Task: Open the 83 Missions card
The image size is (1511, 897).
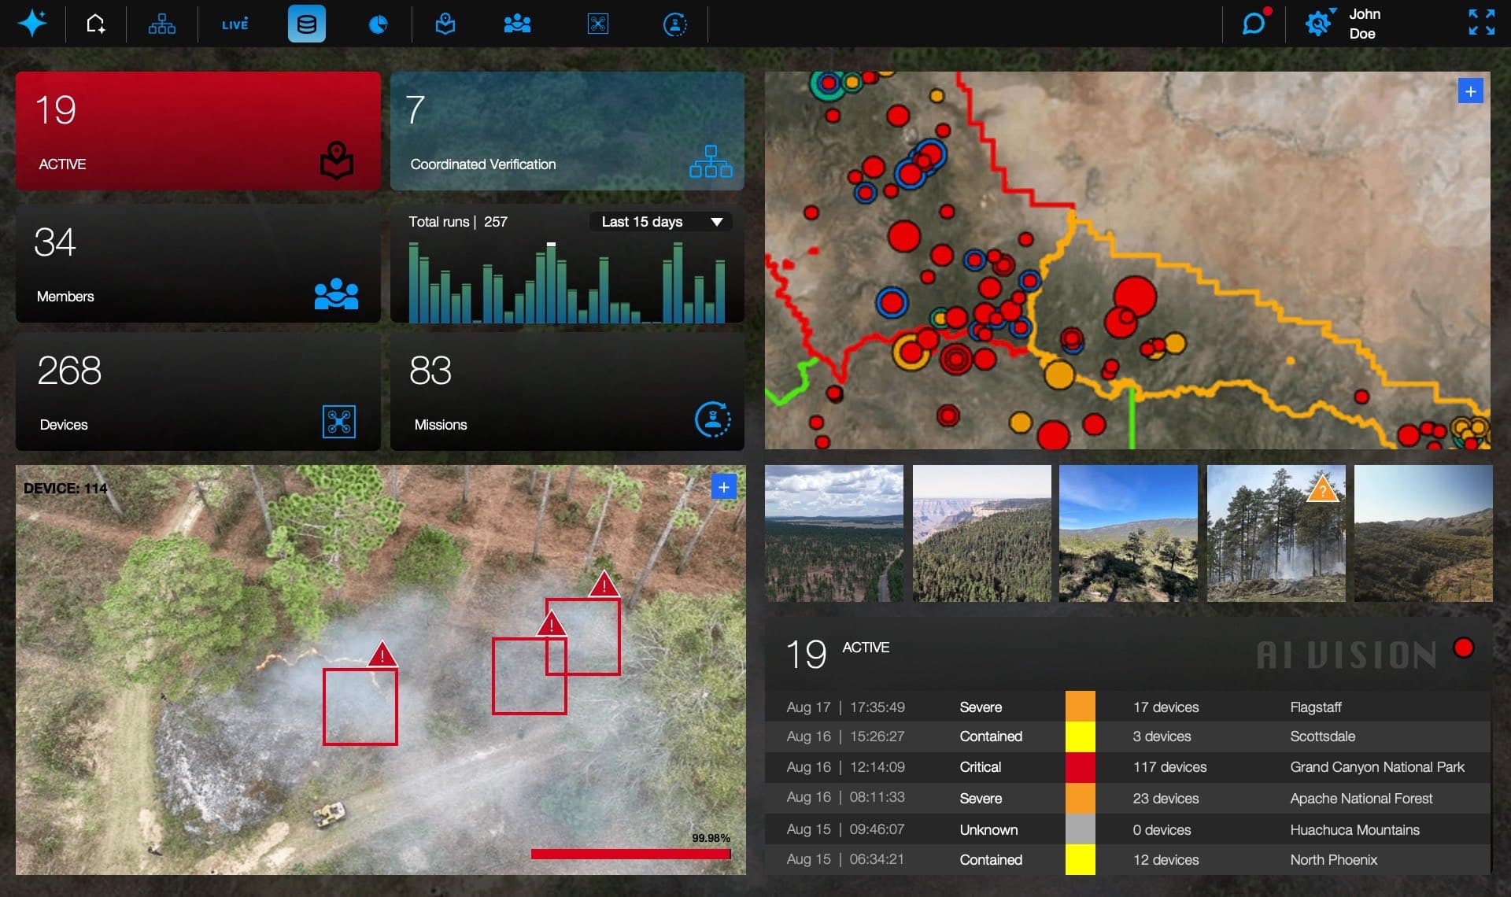Action: [567, 391]
